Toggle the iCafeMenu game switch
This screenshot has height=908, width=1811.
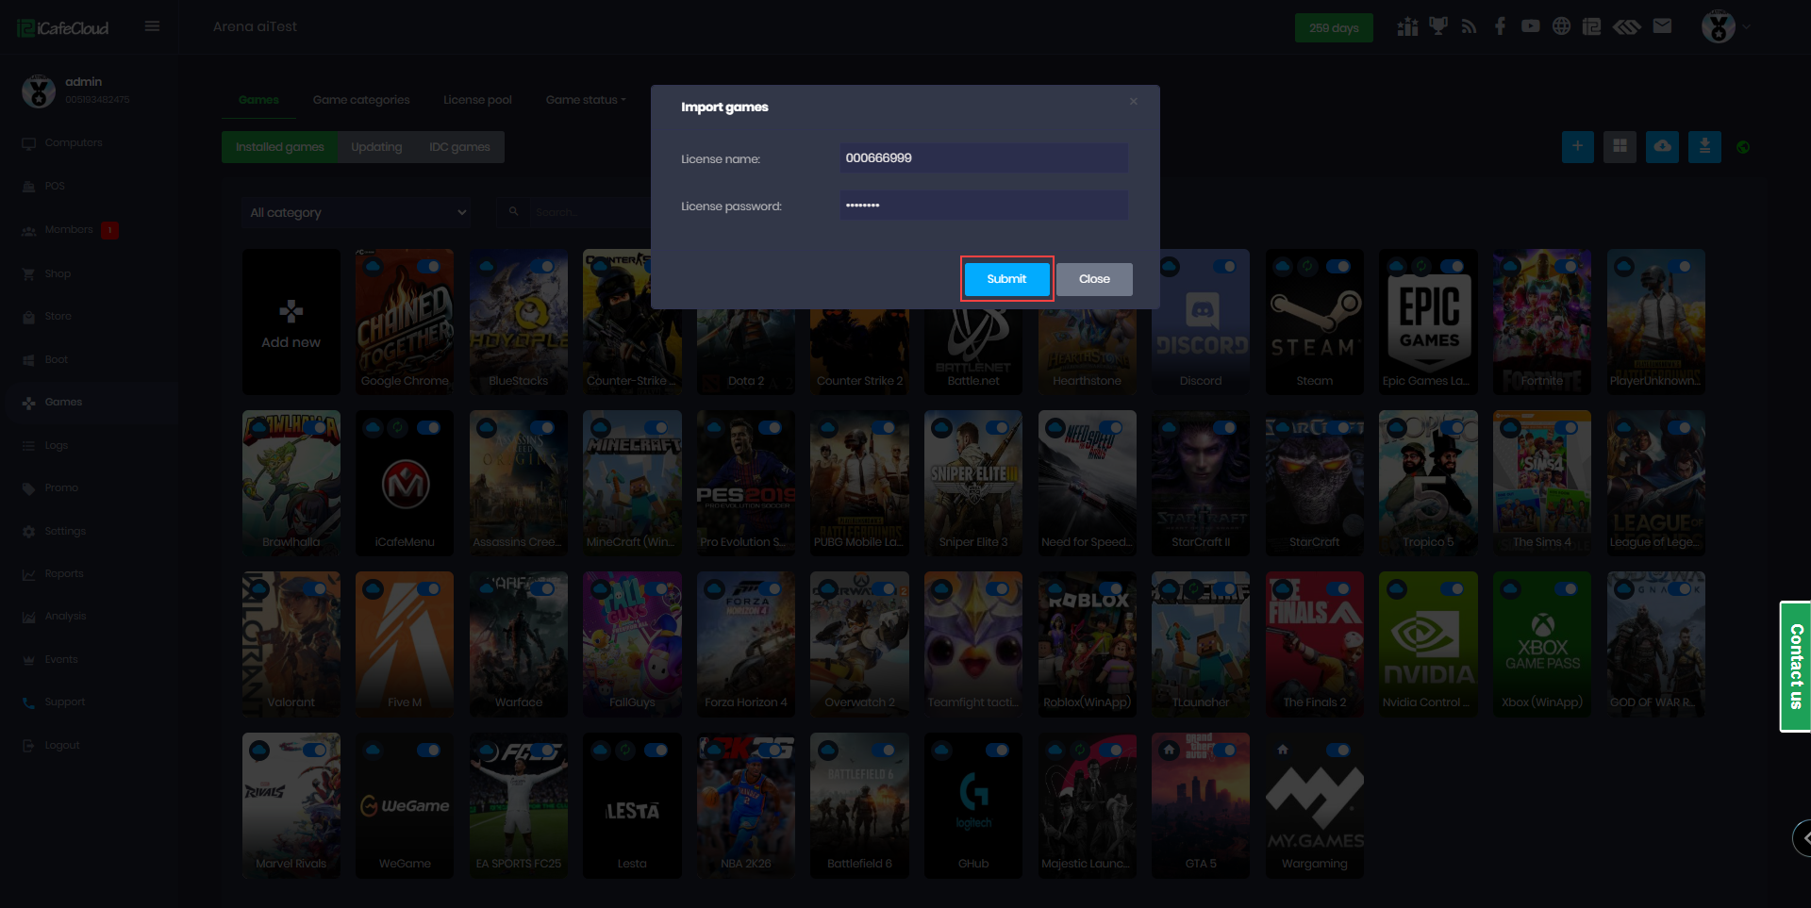tap(428, 428)
